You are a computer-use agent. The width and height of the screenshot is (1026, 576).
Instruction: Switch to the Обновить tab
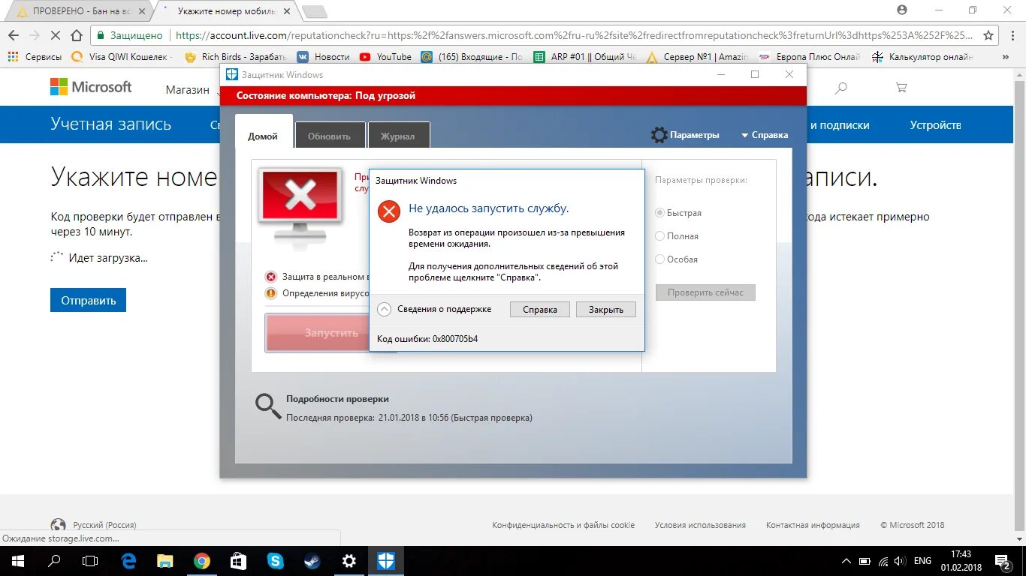point(329,135)
